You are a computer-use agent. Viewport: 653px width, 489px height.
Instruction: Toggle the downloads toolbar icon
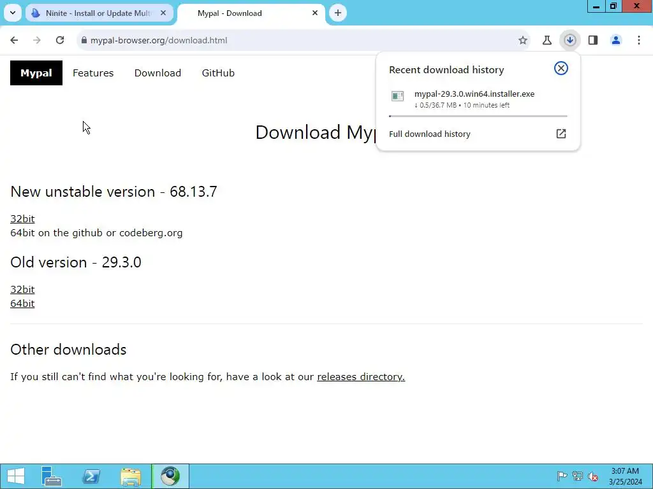point(569,40)
